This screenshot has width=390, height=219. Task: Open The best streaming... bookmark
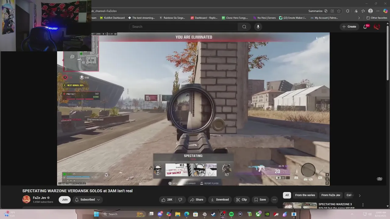pyautogui.click(x=141, y=18)
